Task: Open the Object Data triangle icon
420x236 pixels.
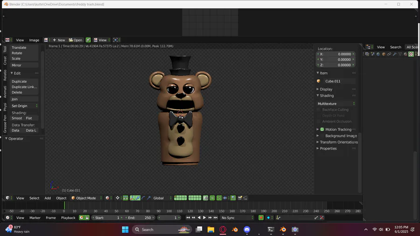Action: coord(400,54)
